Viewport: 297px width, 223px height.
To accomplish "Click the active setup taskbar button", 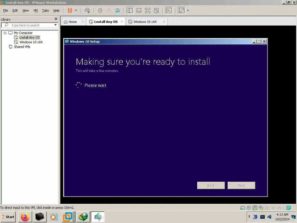I will point(98,217).
